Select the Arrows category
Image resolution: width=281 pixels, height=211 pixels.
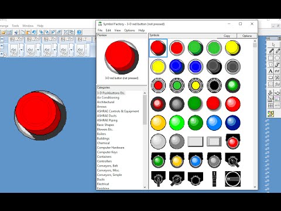click(102, 107)
